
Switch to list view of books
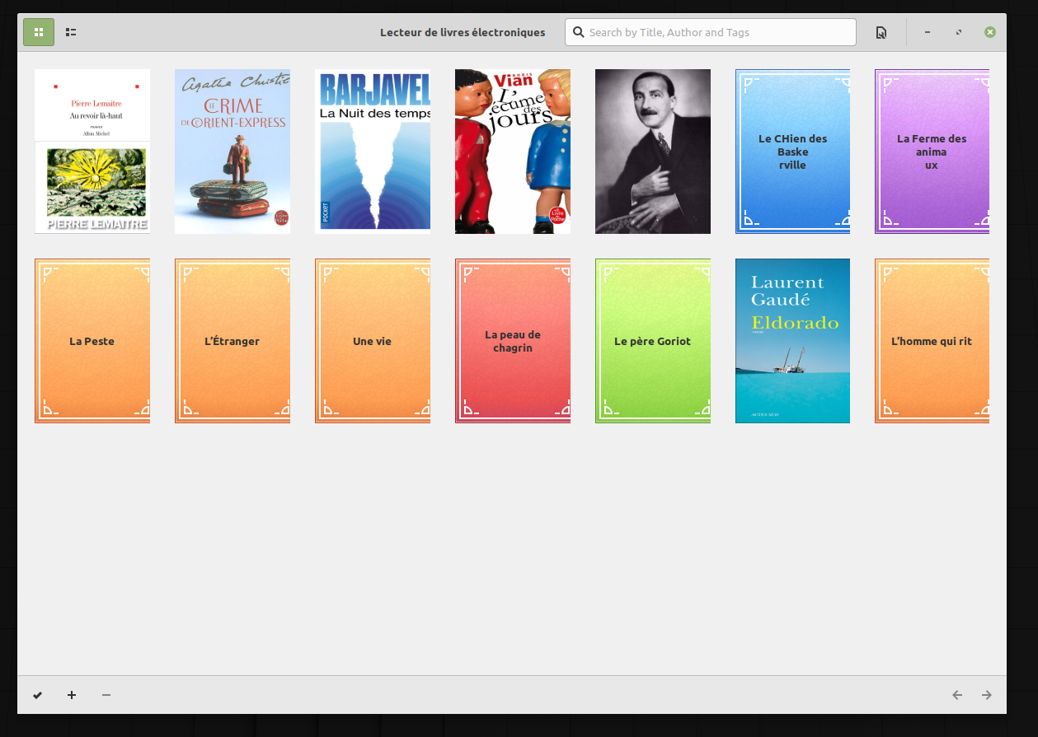point(71,32)
